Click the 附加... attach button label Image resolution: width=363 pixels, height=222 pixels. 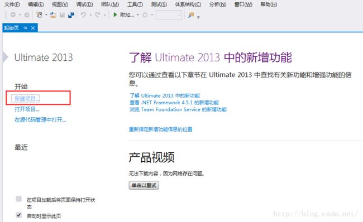(127, 15)
